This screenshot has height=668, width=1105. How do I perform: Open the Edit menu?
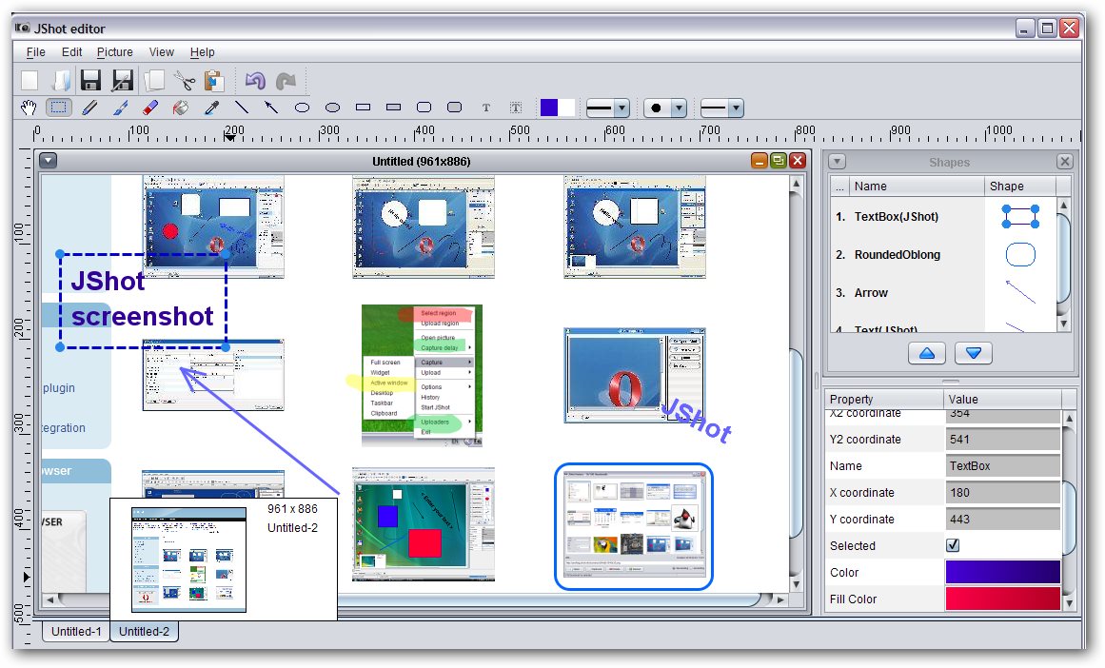coord(72,52)
